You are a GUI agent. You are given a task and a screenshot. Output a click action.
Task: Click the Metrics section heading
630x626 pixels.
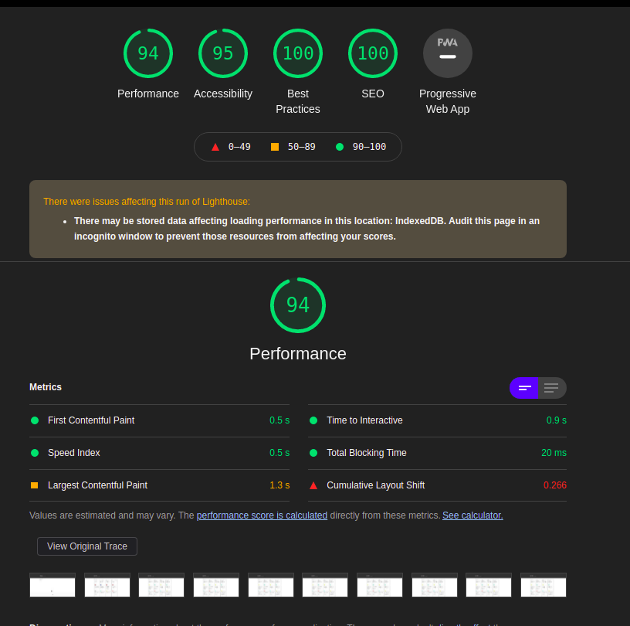(46, 387)
